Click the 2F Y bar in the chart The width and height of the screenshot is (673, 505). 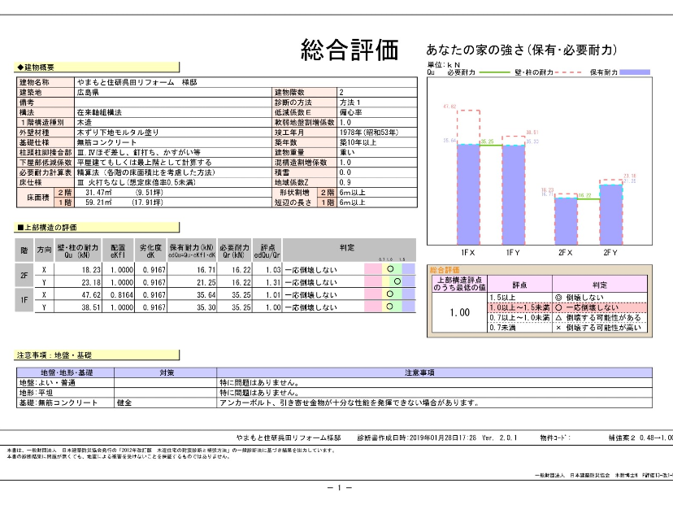click(x=610, y=215)
